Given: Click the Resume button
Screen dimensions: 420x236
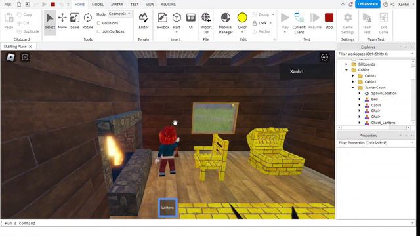Looking at the screenshot, I should pyautogui.click(x=315, y=21).
